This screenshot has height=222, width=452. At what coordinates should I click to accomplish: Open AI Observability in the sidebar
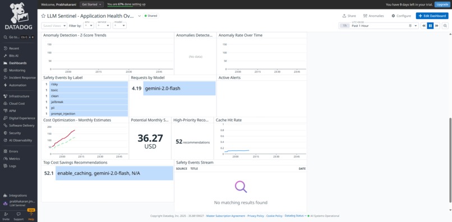pyautogui.click(x=19, y=140)
